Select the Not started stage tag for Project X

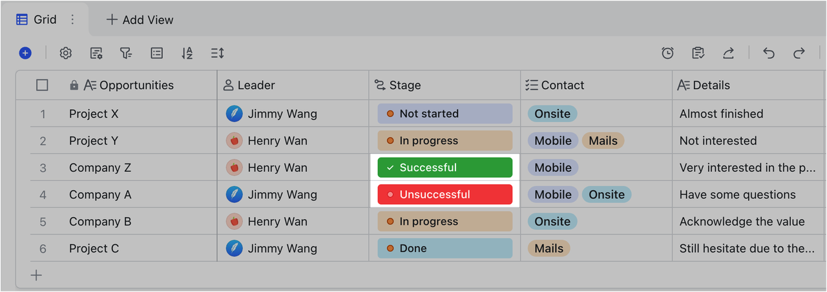445,114
